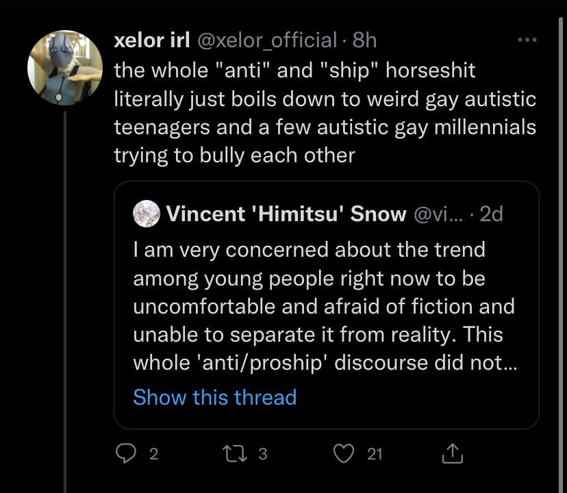Like the tweet with the heart icon
The height and width of the screenshot is (493, 567).
346,453
